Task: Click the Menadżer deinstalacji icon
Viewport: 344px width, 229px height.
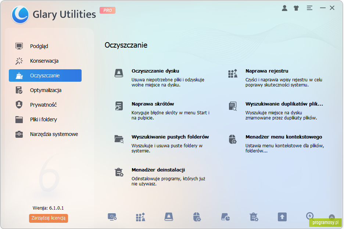Action: coord(119,172)
